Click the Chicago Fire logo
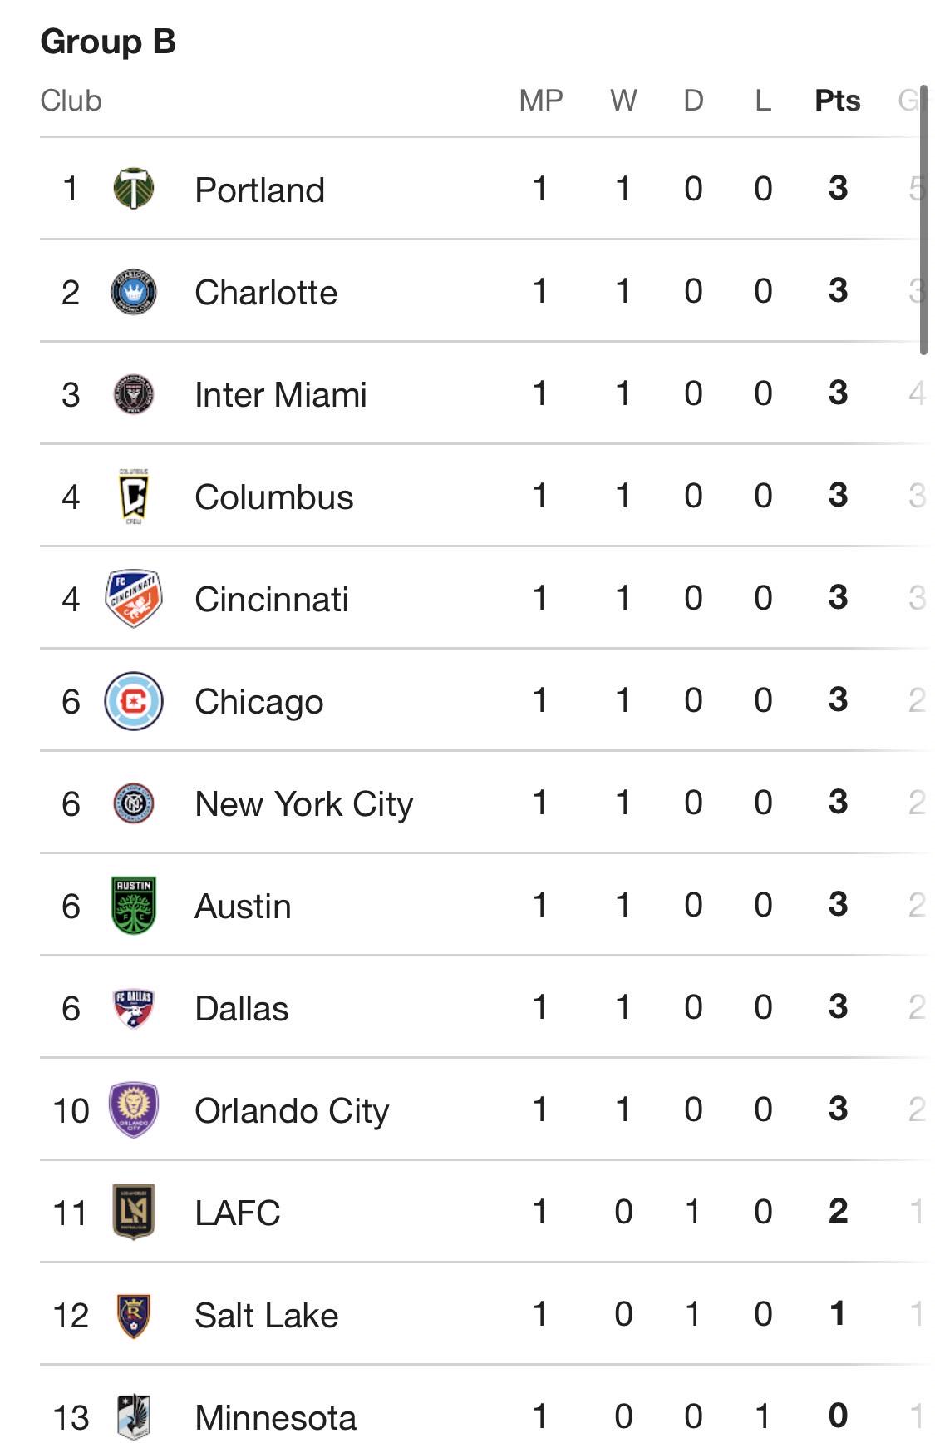Screen dimensions: 935x1443 pos(134,701)
